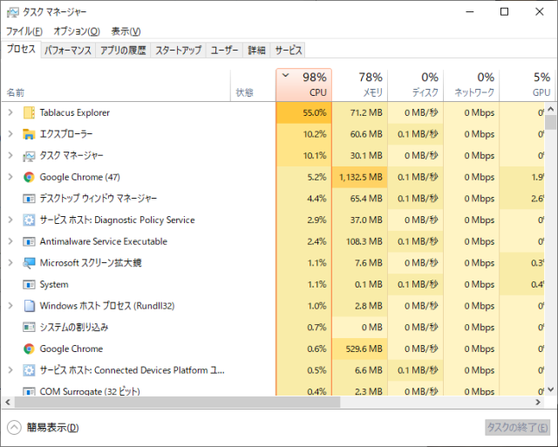
Task: Click the horizontal scrollbar thumb
Action: (x=177, y=403)
